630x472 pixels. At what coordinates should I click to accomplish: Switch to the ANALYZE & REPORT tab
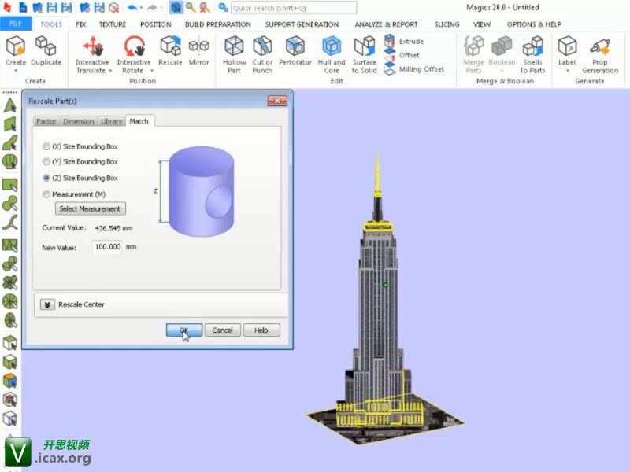386,24
